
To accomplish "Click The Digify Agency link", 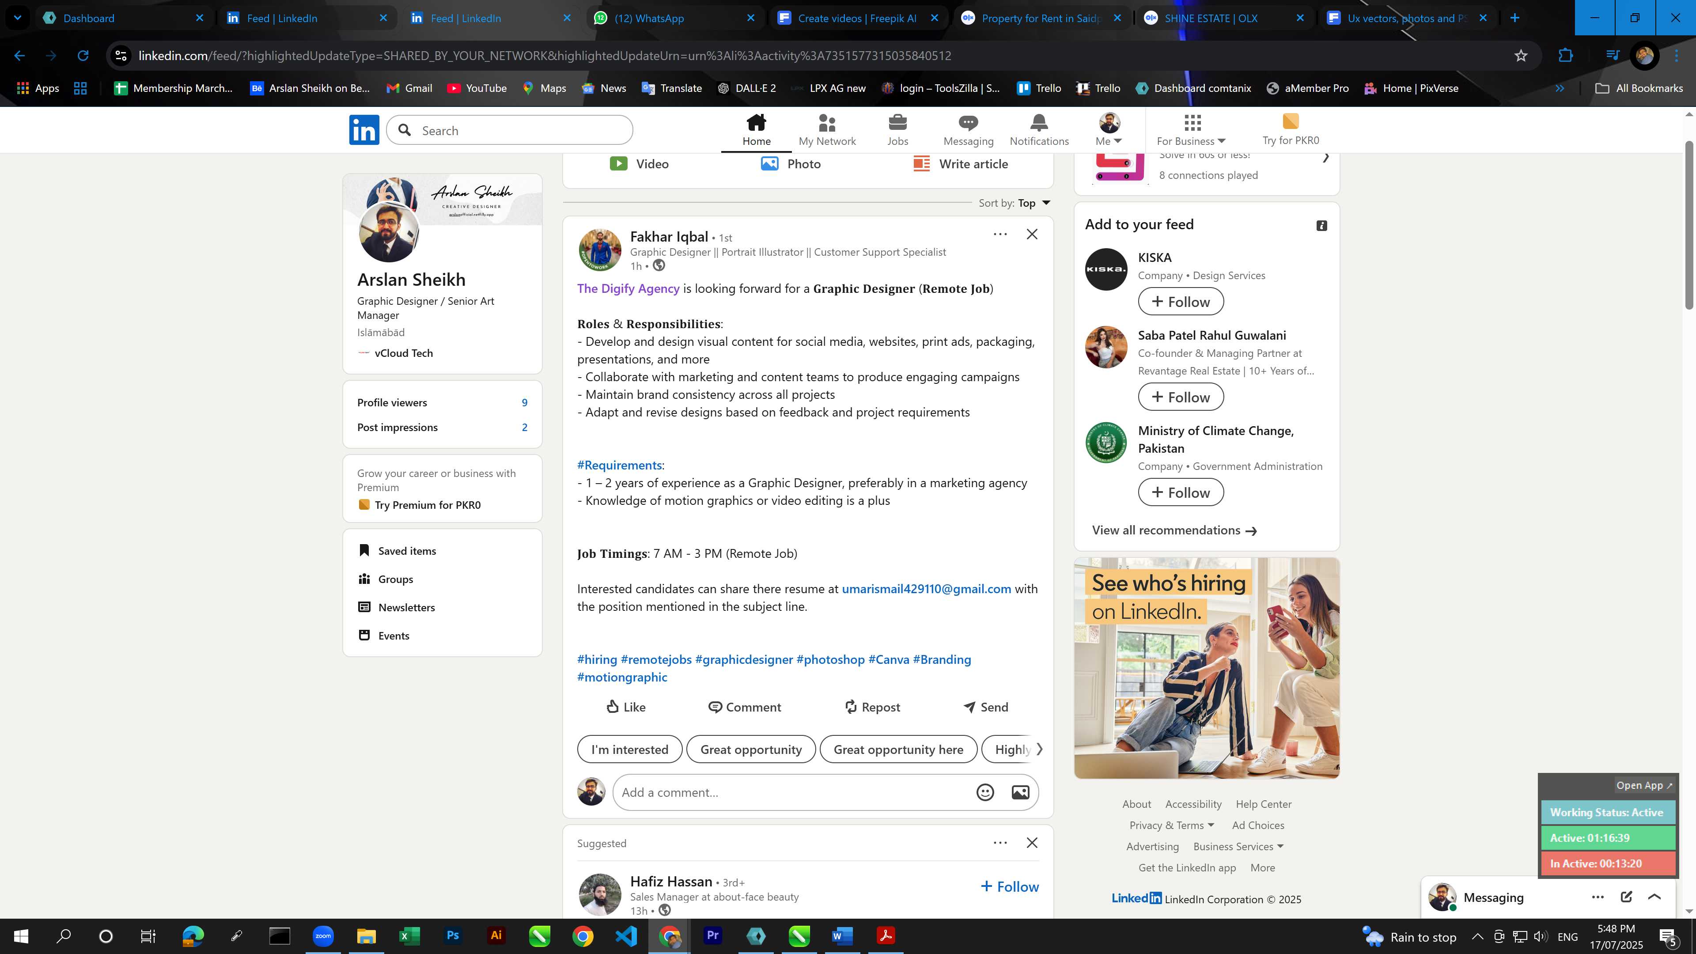I will 628,288.
